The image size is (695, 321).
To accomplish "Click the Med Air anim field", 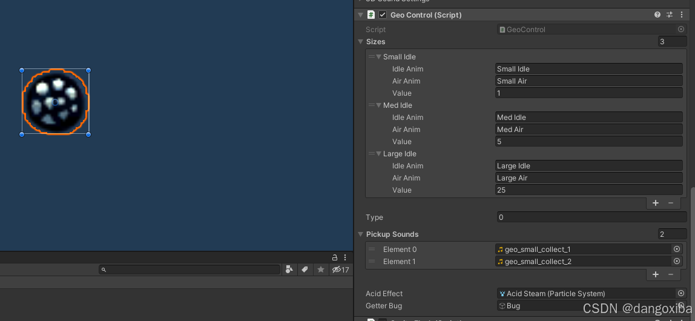I will (588, 130).
